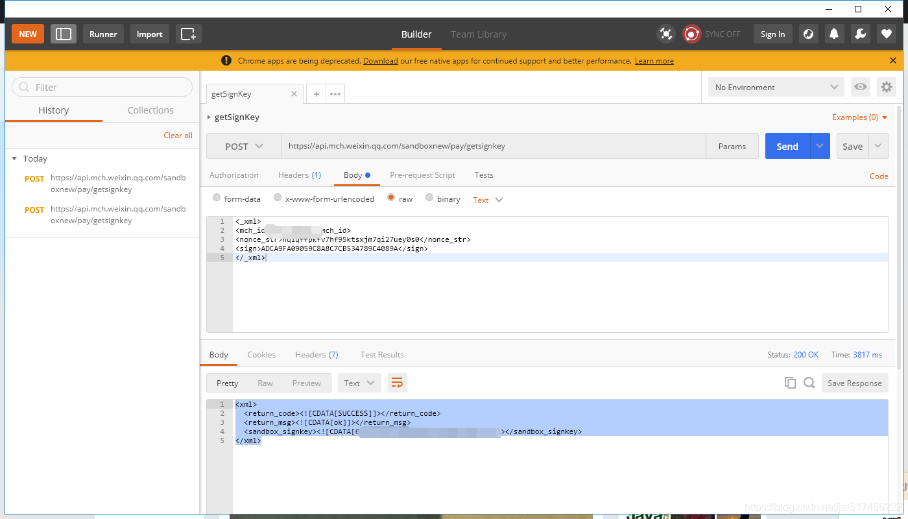
Task: Switch response view to Preview
Action: coord(306,383)
